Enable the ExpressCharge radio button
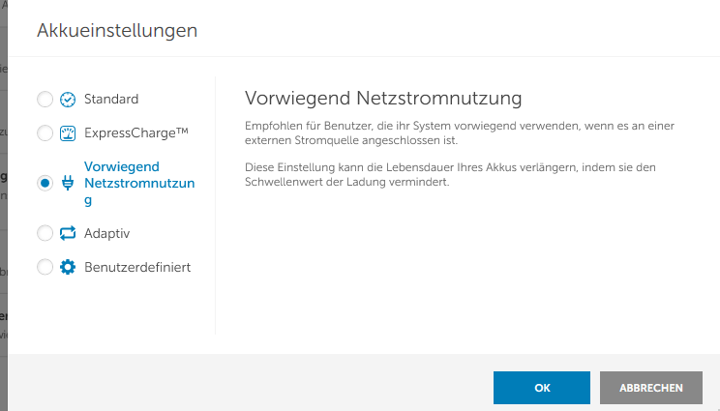The height and width of the screenshot is (411, 720). (45, 133)
